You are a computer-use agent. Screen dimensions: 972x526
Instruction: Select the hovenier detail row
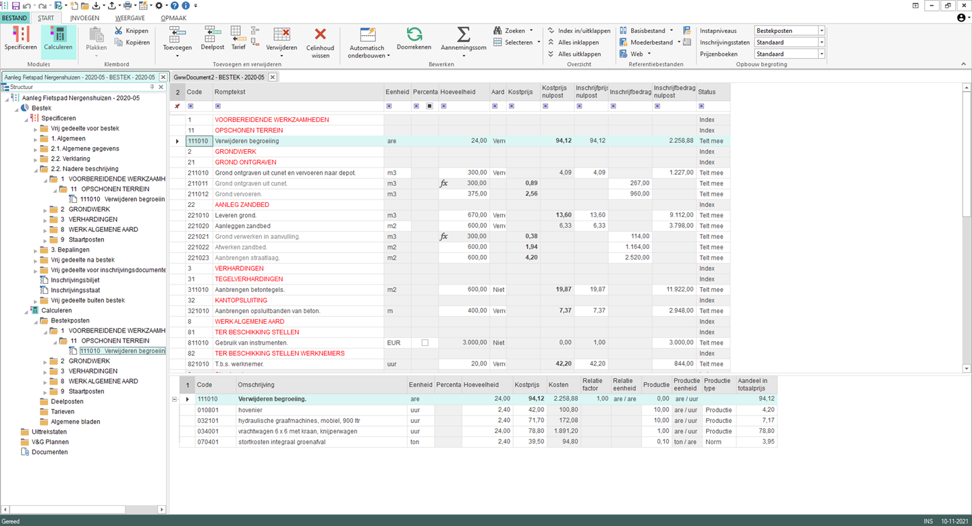pos(478,409)
